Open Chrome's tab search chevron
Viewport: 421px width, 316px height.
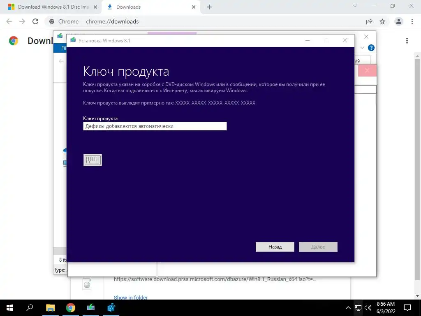[x=355, y=6]
